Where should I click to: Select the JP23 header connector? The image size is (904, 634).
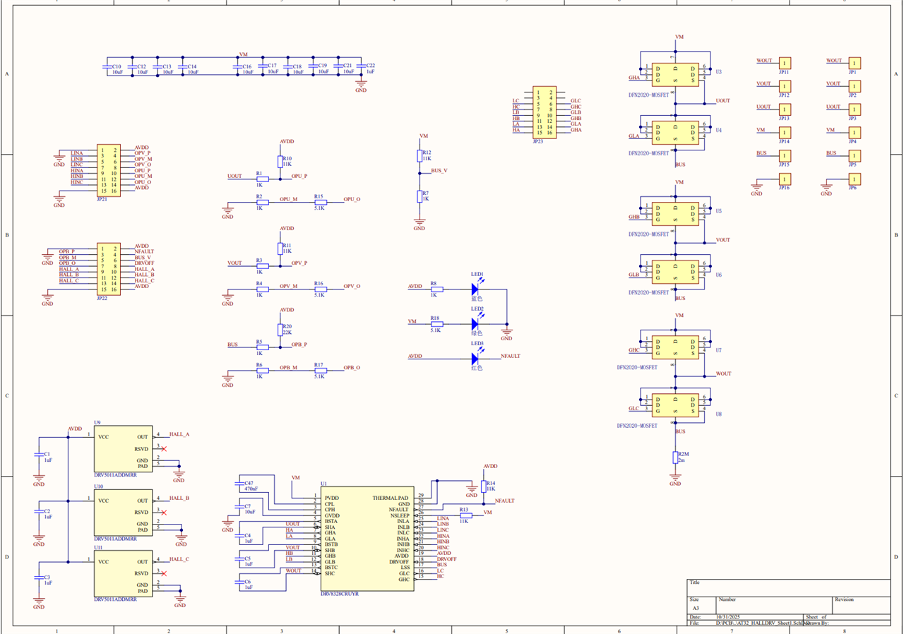544,112
